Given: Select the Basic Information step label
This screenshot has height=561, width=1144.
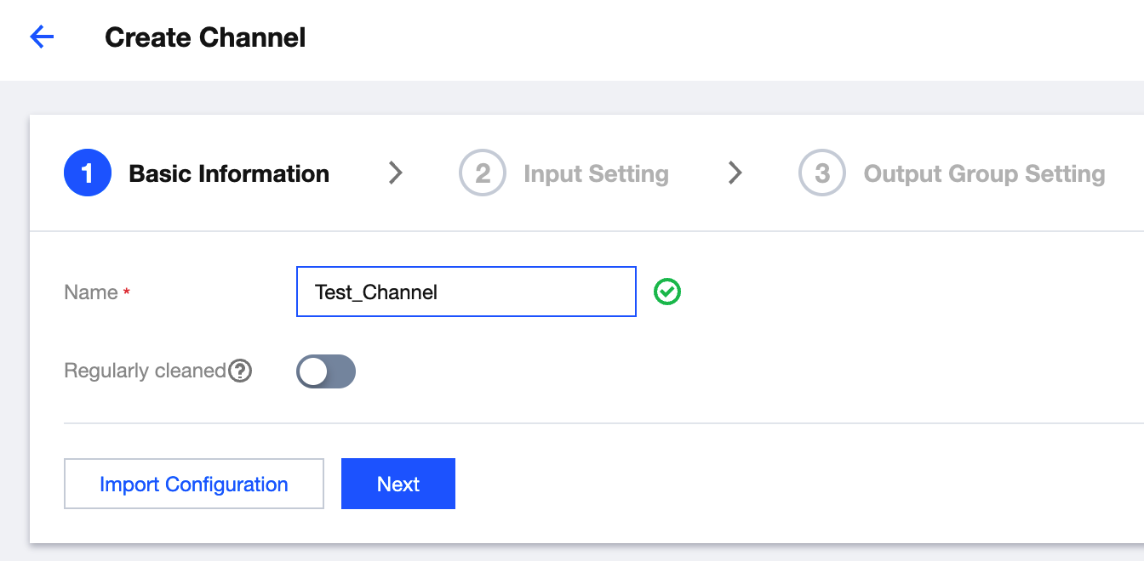Looking at the screenshot, I should pos(229,173).
